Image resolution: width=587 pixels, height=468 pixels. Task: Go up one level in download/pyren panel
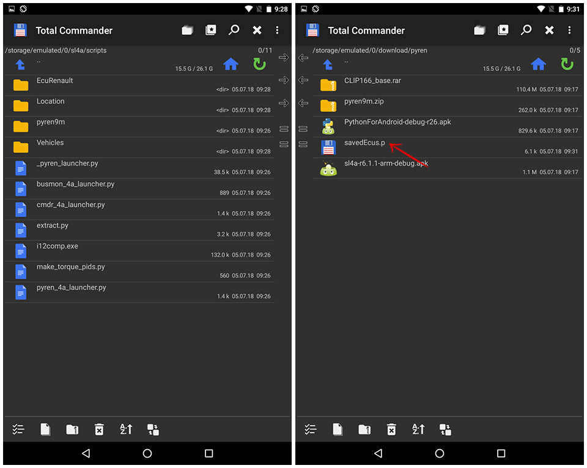pos(328,65)
